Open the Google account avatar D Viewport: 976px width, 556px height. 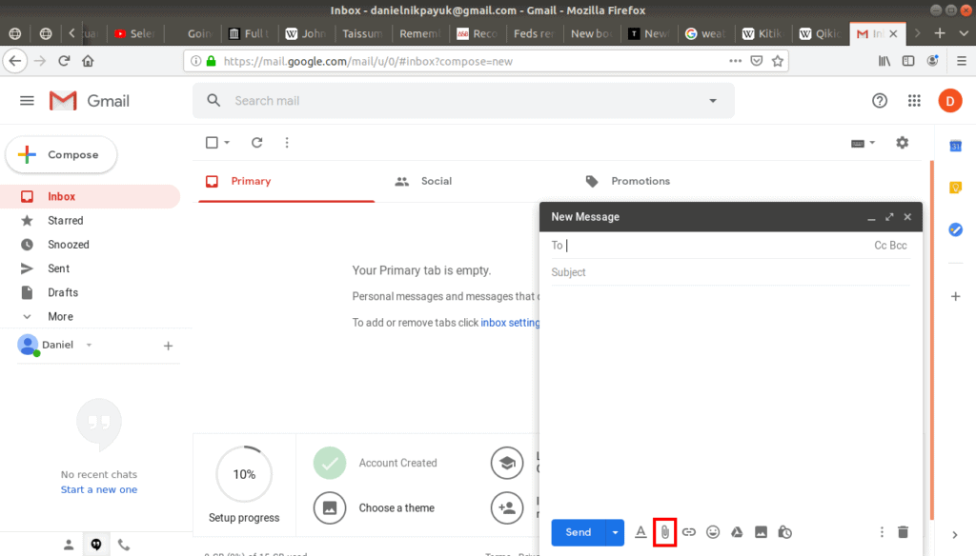[950, 101]
